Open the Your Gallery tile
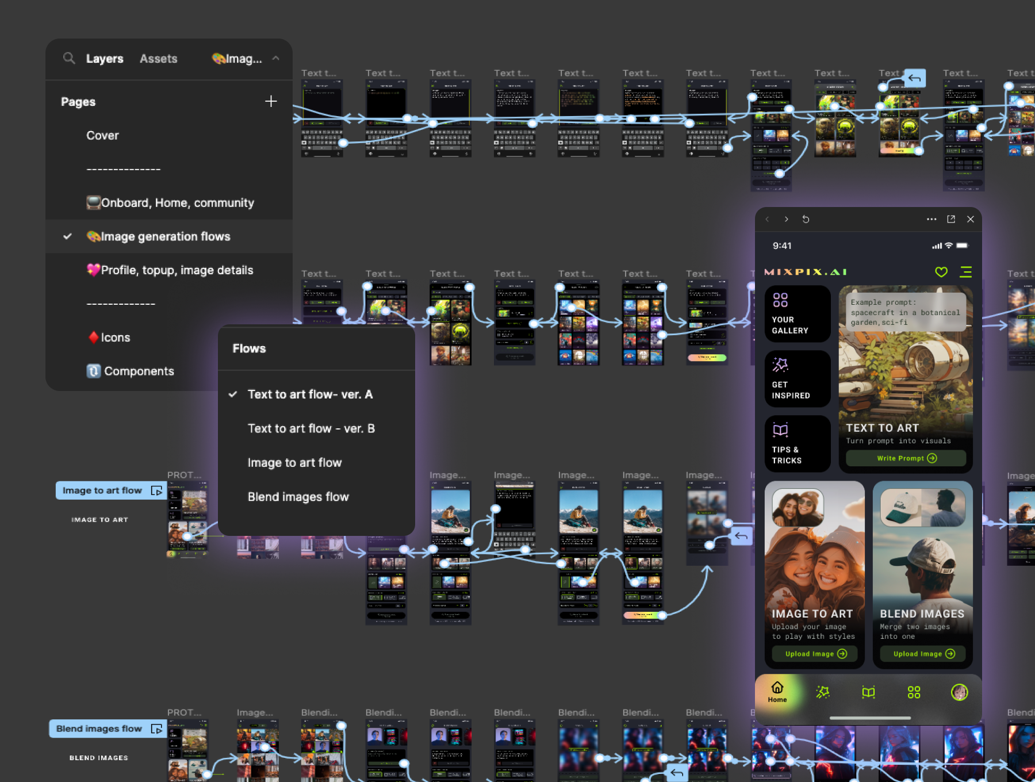The height and width of the screenshot is (782, 1035). 798,314
